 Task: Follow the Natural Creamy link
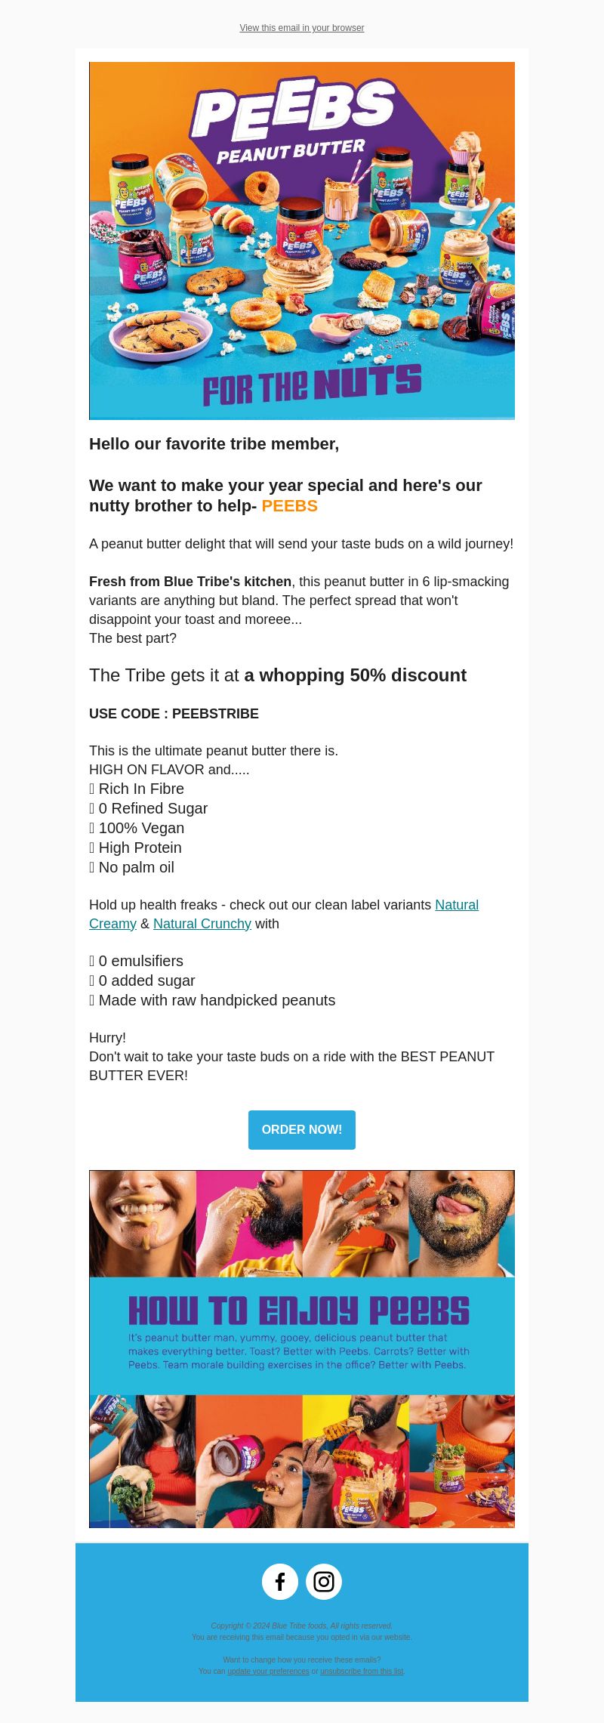click(x=284, y=914)
